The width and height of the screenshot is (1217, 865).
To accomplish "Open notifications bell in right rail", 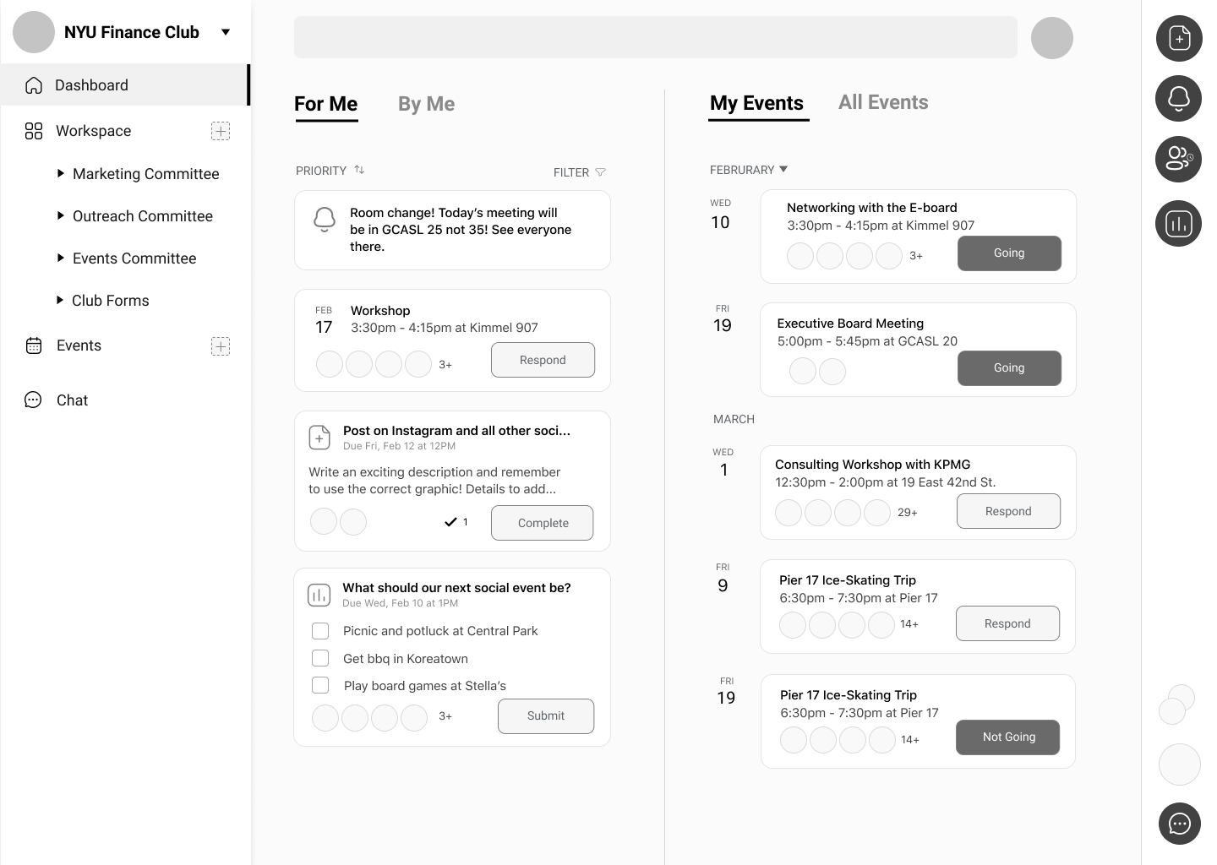I will (x=1179, y=99).
